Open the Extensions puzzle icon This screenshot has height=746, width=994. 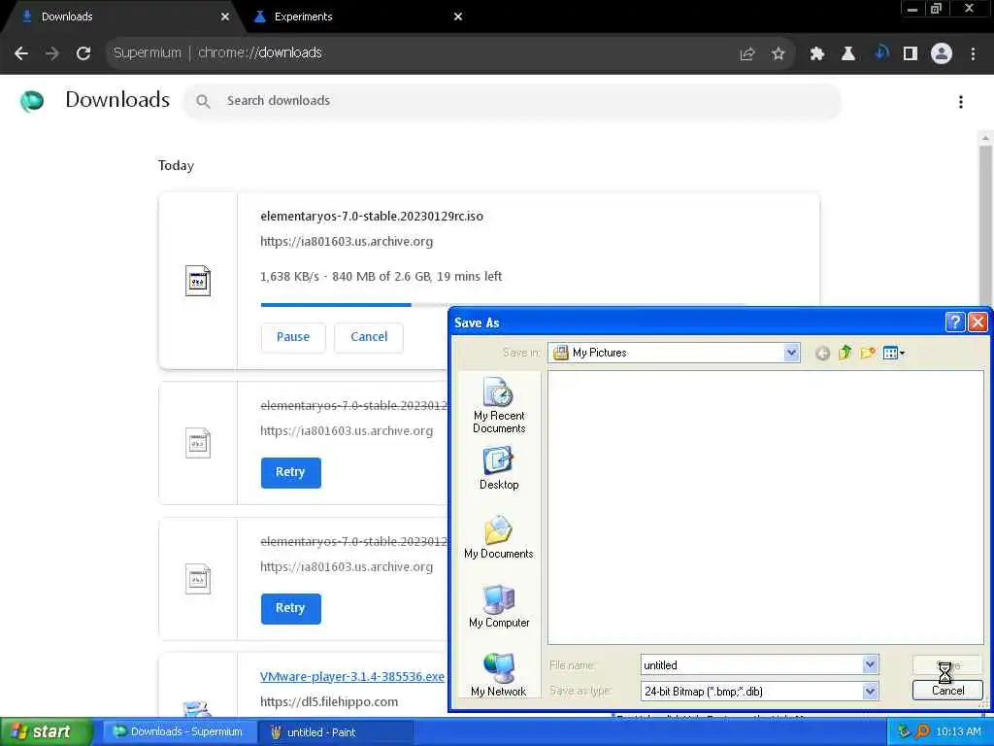tap(817, 54)
